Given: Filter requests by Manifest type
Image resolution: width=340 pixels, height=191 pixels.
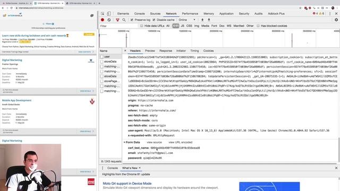Looking at the screenshot, I should point(239,26).
